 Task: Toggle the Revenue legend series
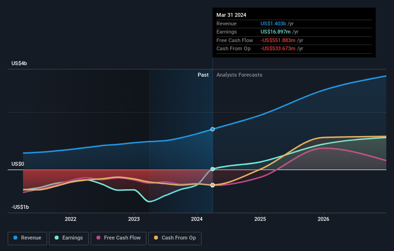click(27, 238)
